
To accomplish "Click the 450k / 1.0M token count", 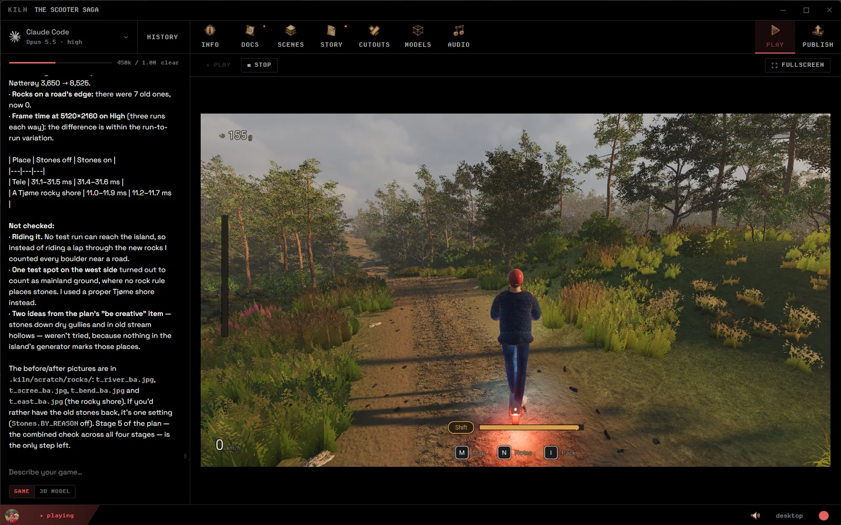I will point(137,62).
